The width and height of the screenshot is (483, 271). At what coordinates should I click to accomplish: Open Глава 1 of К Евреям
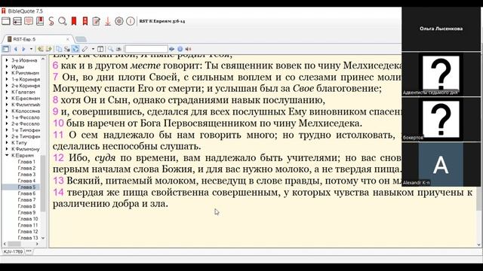point(26,162)
